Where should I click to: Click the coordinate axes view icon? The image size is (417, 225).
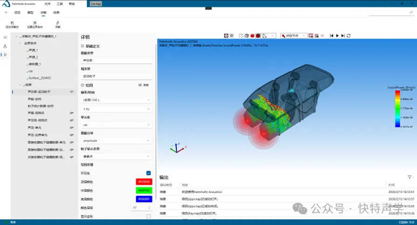265,35
